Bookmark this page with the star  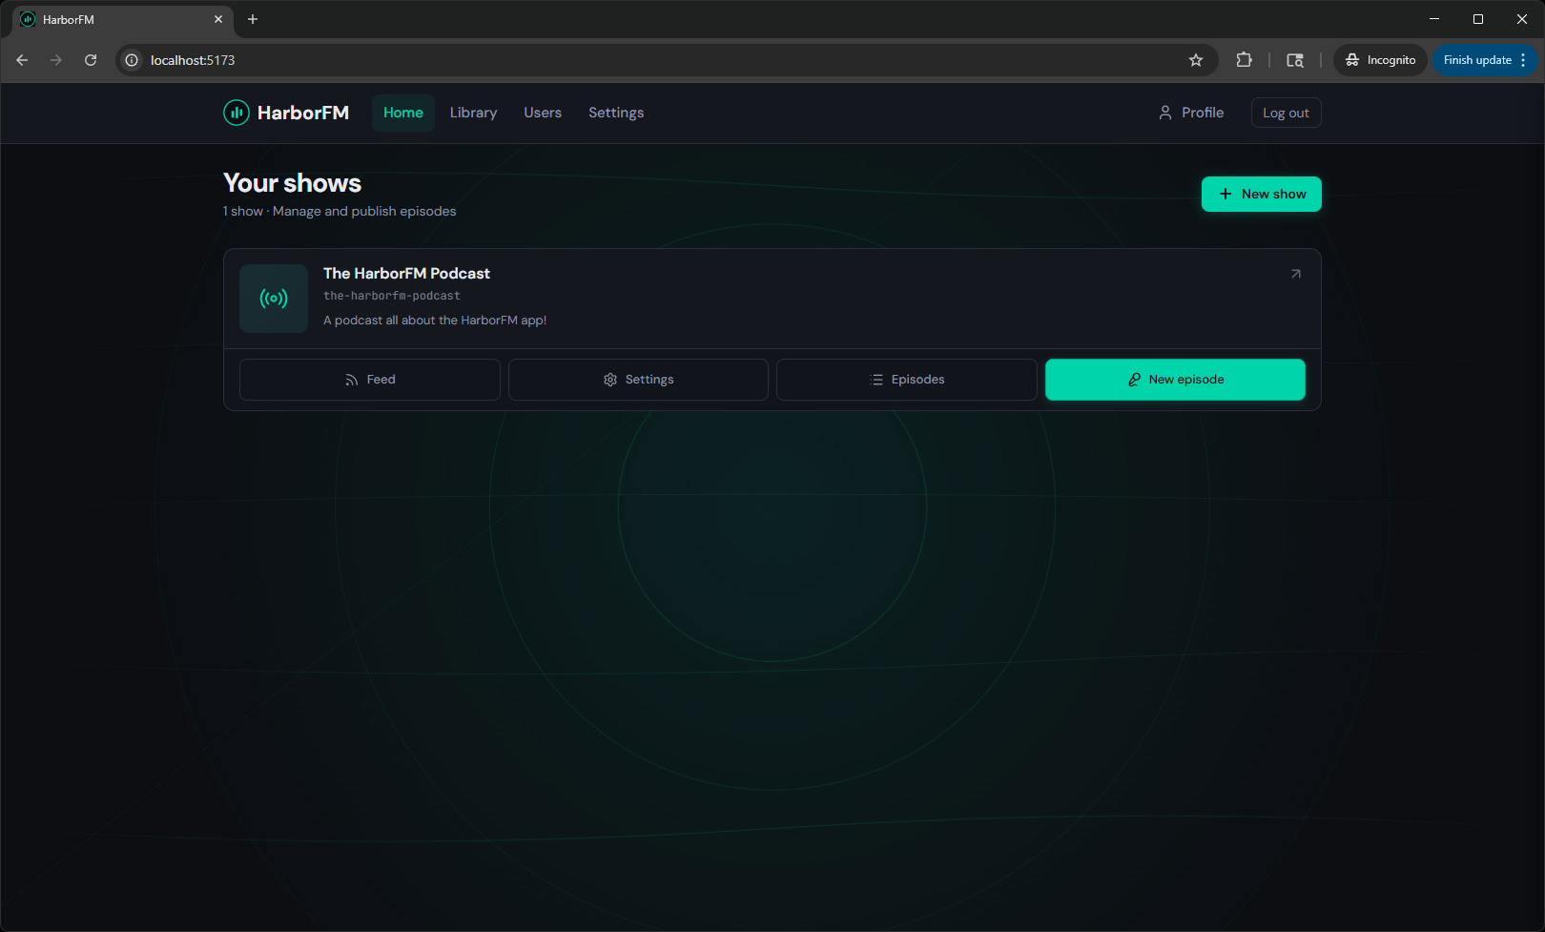tap(1196, 60)
